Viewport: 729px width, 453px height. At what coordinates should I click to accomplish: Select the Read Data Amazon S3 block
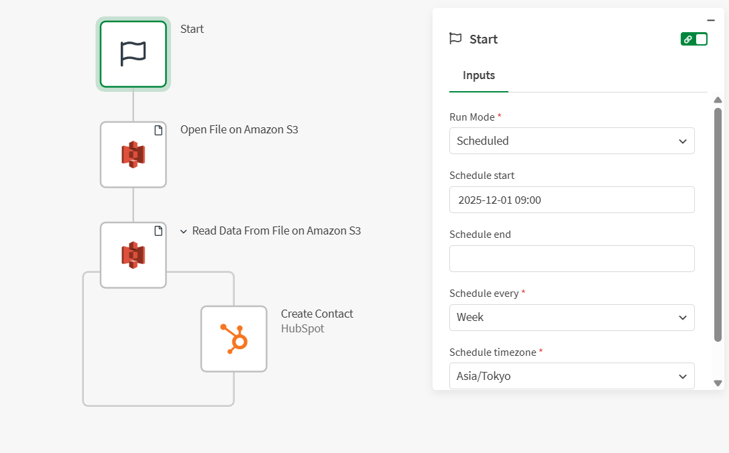tap(133, 255)
